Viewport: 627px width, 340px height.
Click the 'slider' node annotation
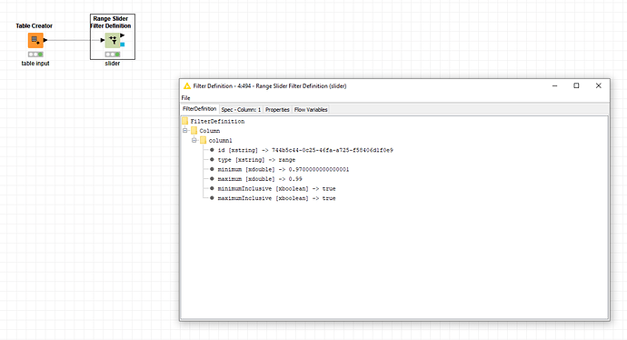click(x=113, y=64)
